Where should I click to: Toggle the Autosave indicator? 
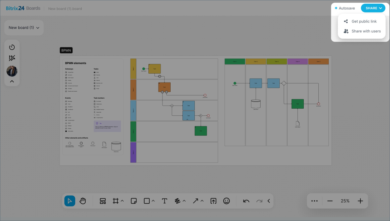[x=345, y=8]
